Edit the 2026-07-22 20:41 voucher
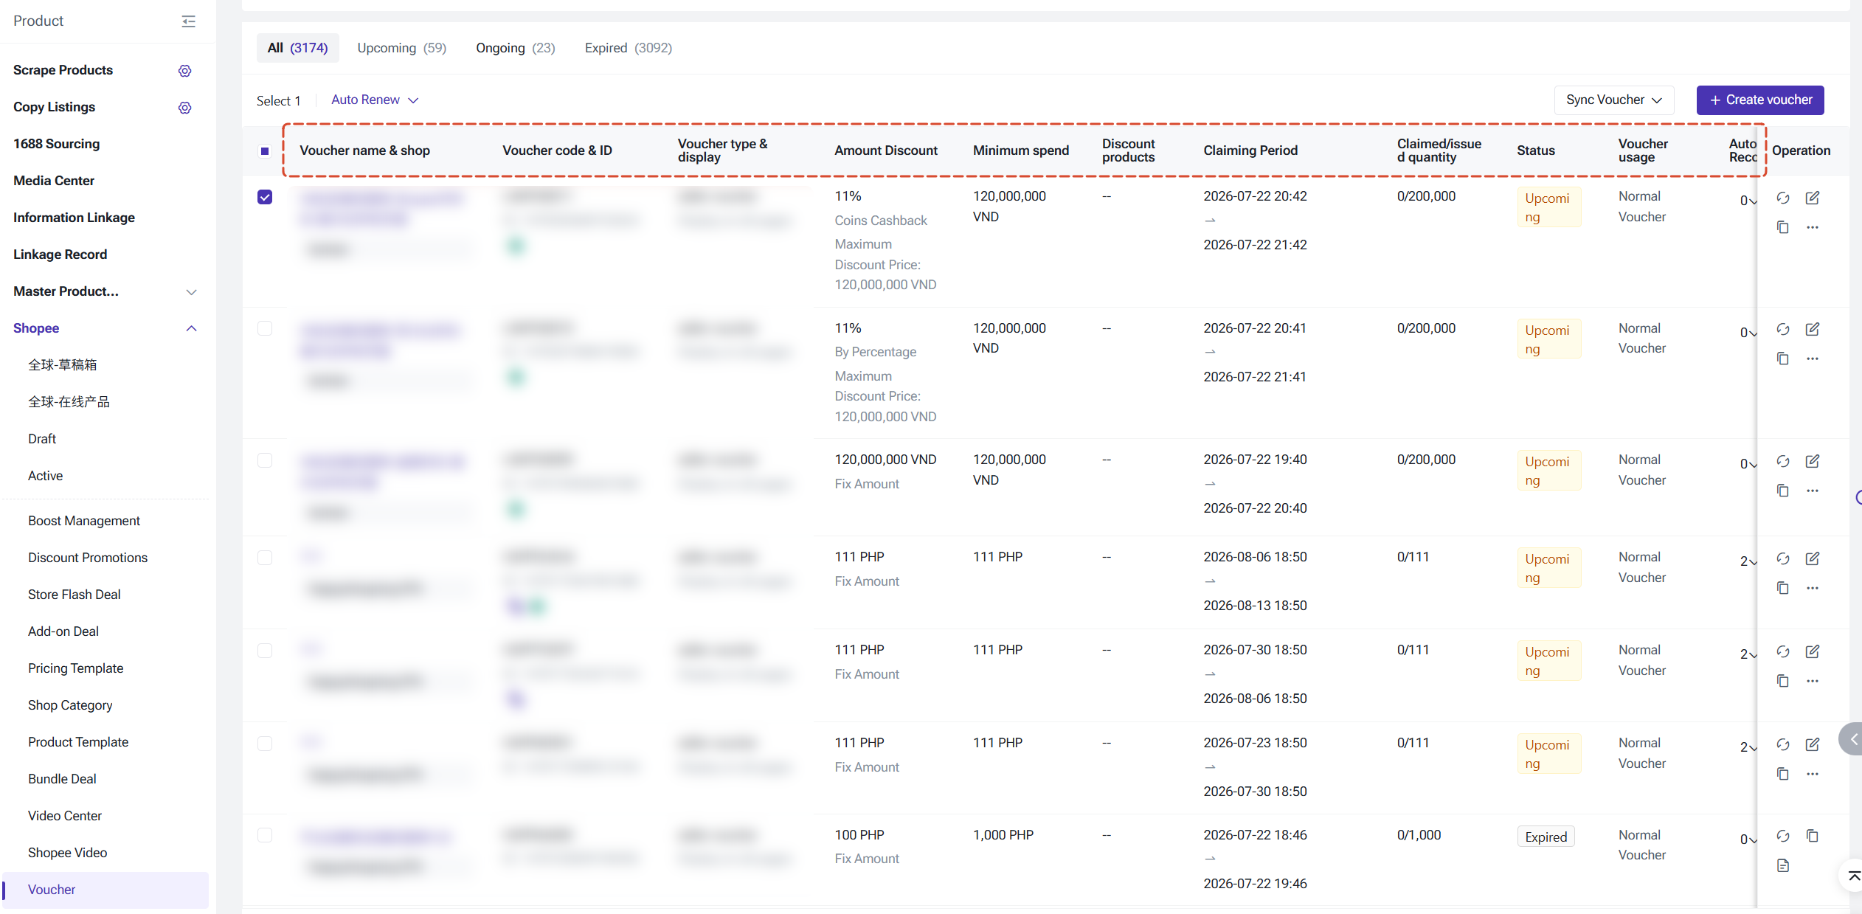Screen dimensions: 1862x914 [x=1813, y=329]
